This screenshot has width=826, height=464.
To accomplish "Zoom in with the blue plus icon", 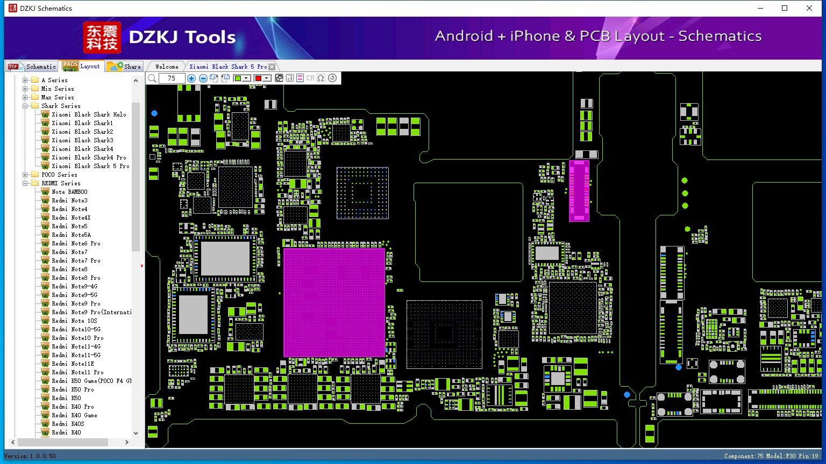I will (x=191, y=78).
